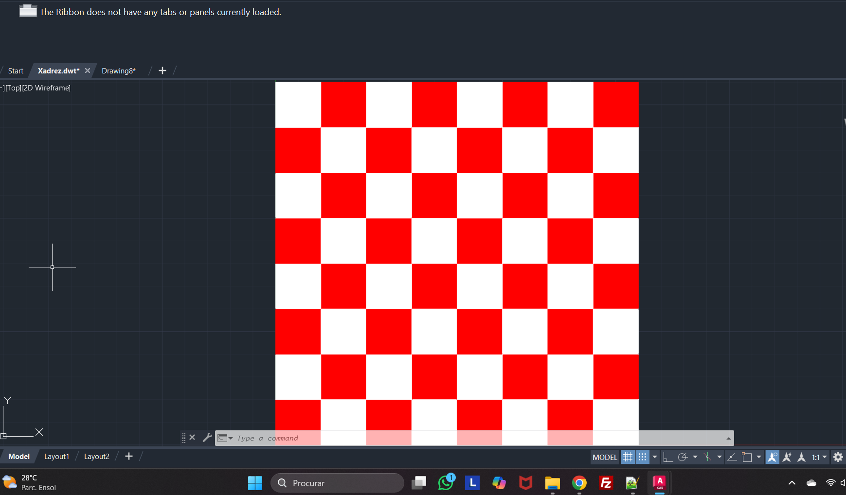This screenshot has height=495, width=846.
Task: Click the MODEL space button
Action: [605, 457]
